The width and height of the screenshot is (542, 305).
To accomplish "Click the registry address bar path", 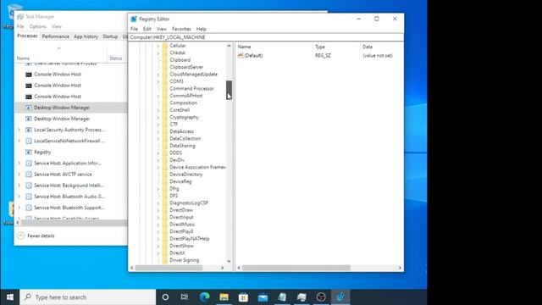I will click(168, 37).
